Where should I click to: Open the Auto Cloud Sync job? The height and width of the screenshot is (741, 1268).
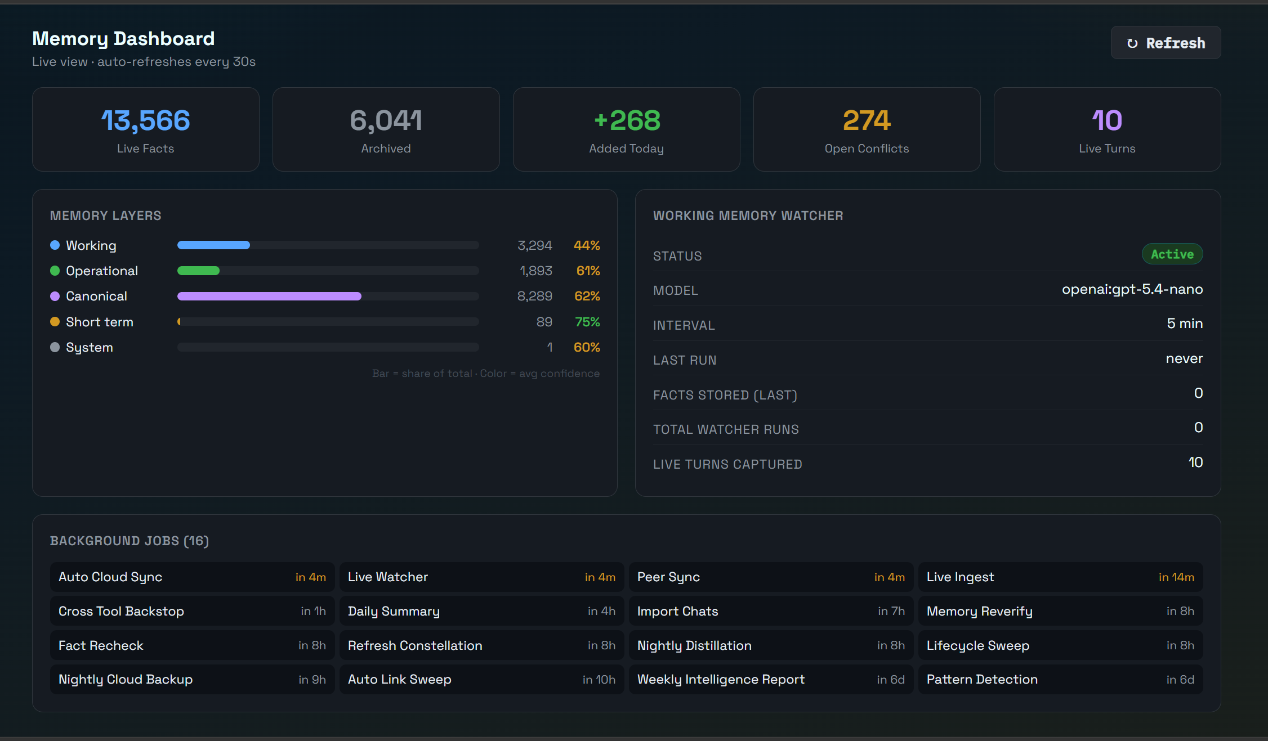coord(192,577)
